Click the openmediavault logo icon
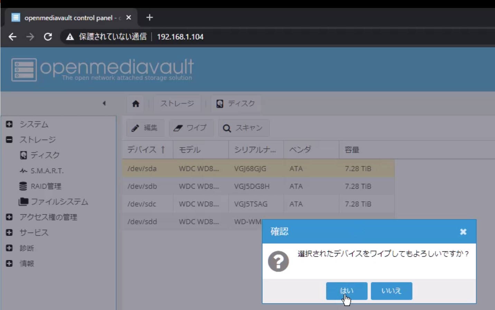The height and width of the screenshot is (310, 495). pos(24,70)
